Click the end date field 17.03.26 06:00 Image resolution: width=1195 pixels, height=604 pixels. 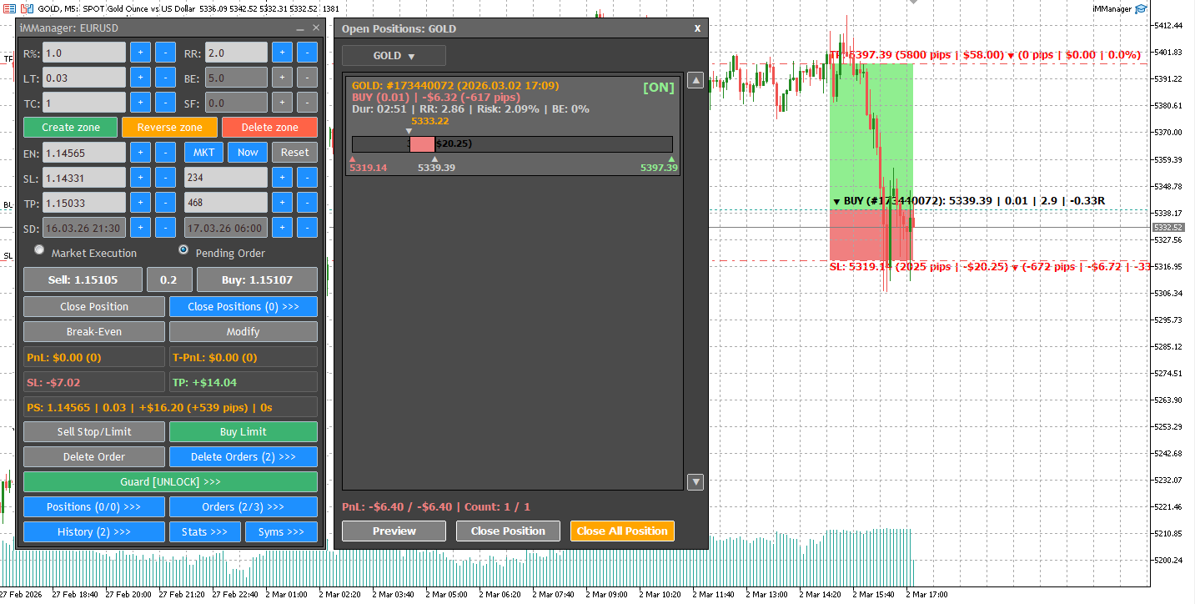tap(226, 228)
